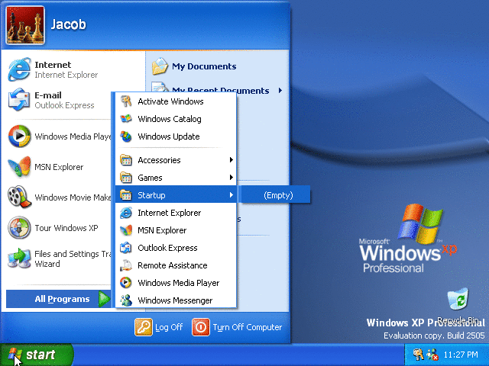Screen dimensions: 489x366
Task: Click the Tour Windows XP icon
Action: pos(19,228)
